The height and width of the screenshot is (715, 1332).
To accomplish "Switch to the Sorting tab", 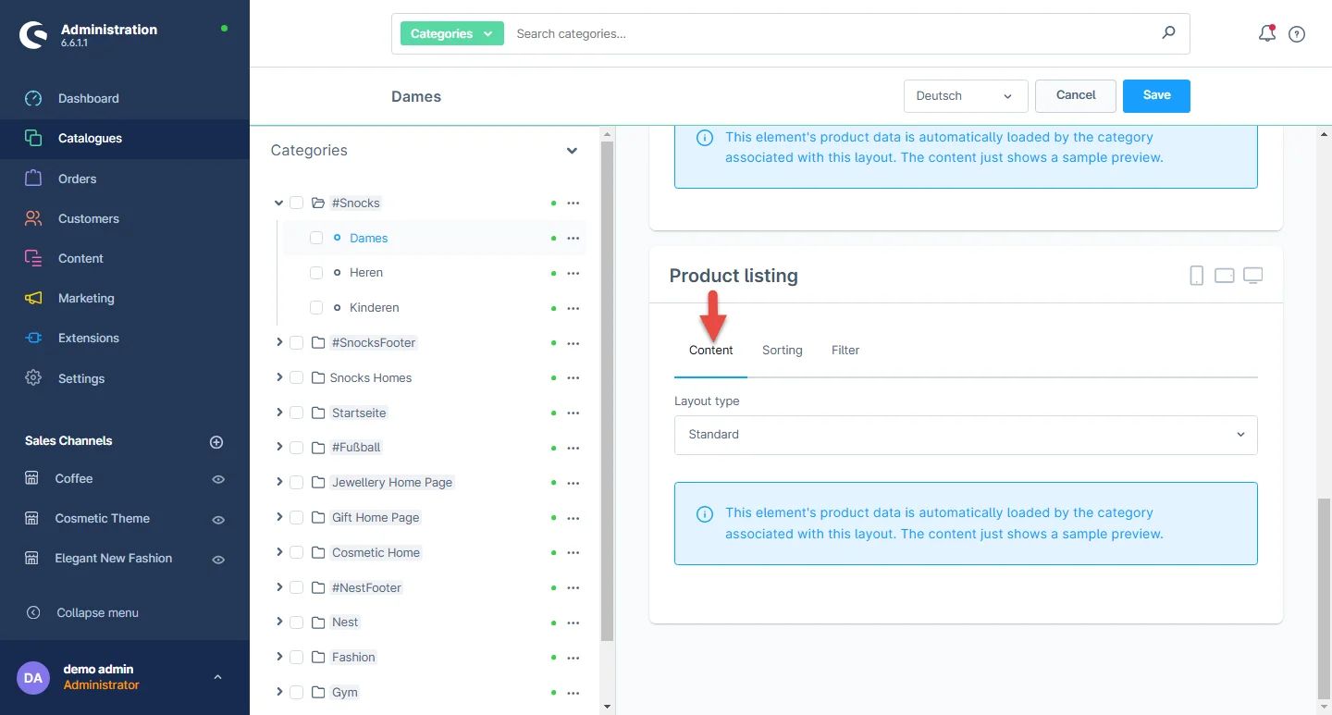I will click(x=782, y=351).
